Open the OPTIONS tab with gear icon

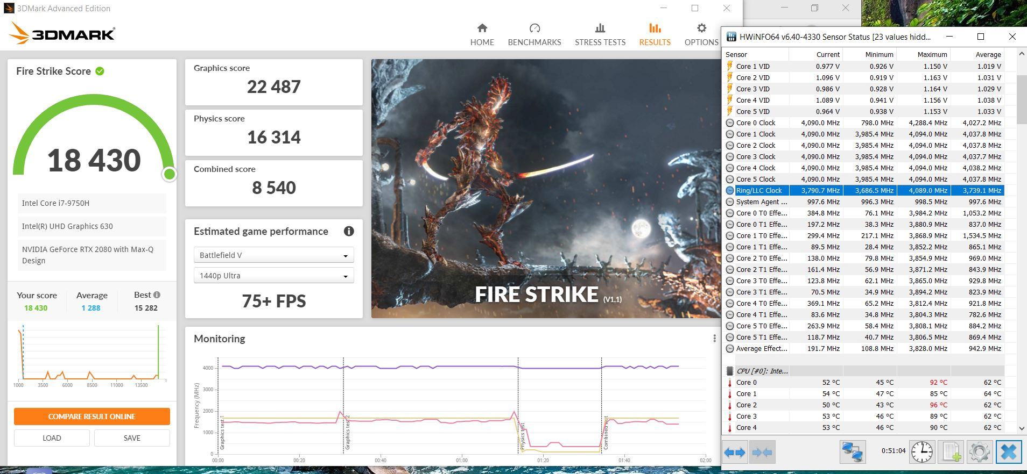point(701,34)
